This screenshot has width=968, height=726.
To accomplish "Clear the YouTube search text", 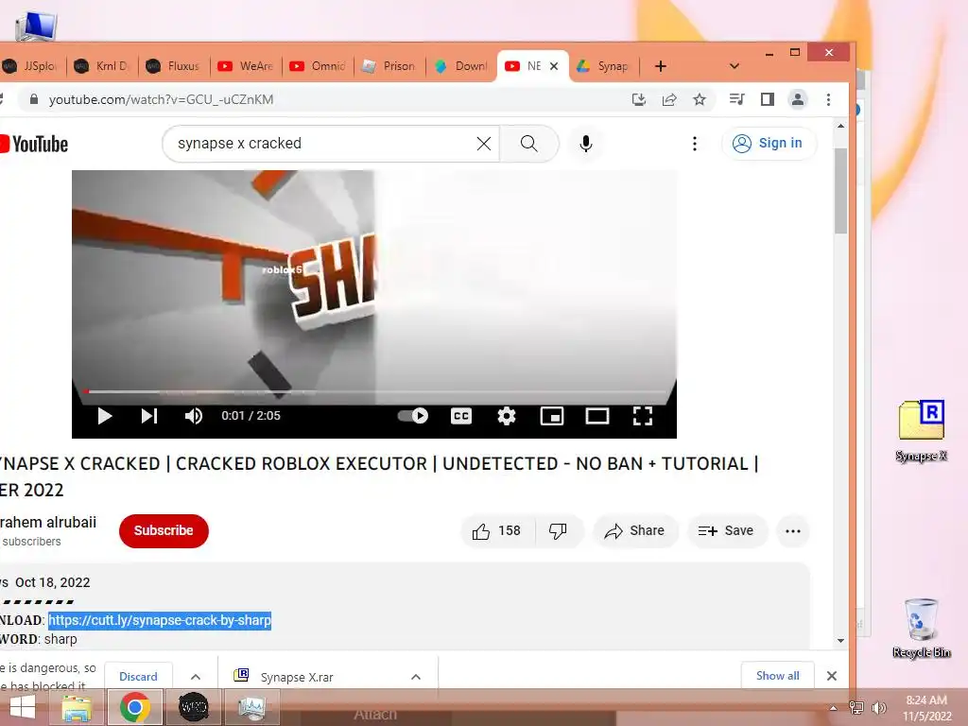I will [484, 144].
